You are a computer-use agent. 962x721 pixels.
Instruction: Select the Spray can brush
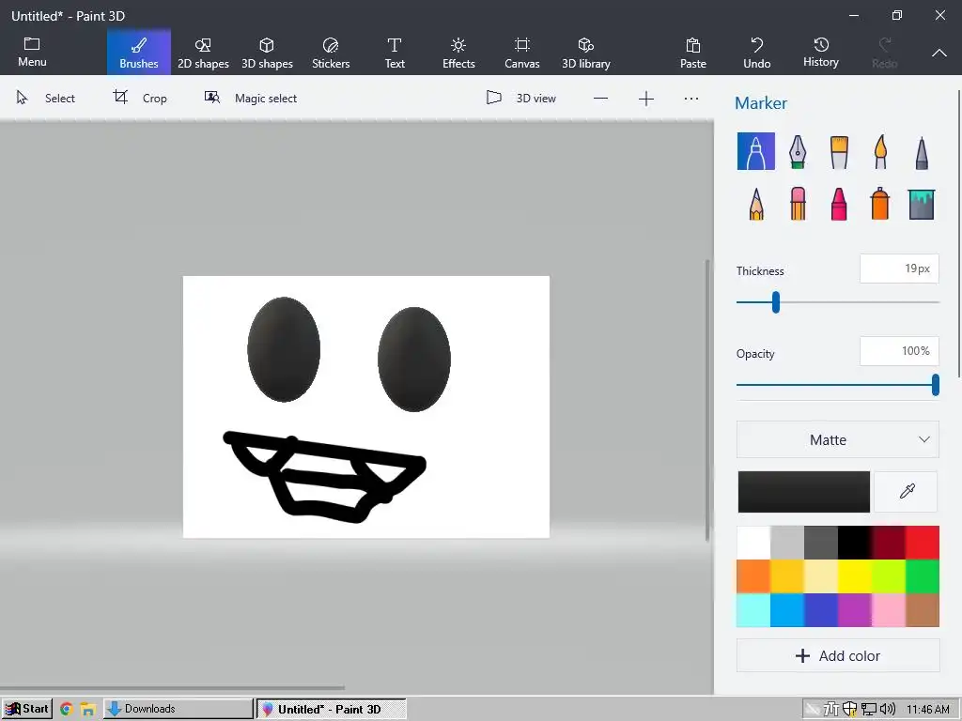879,204
